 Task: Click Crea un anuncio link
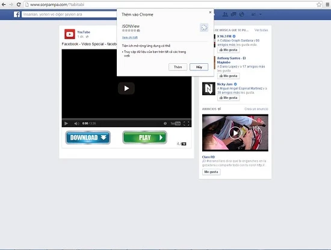[x=256, y=109]
